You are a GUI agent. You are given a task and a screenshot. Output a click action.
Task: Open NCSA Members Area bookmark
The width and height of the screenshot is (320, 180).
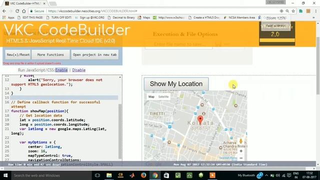[239, 17]
